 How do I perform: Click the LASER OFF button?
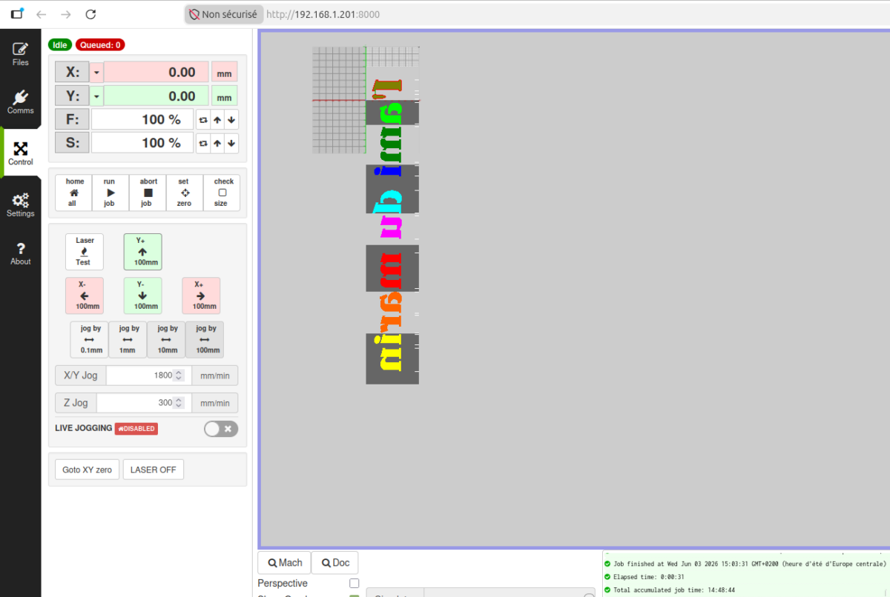point(154,470)
